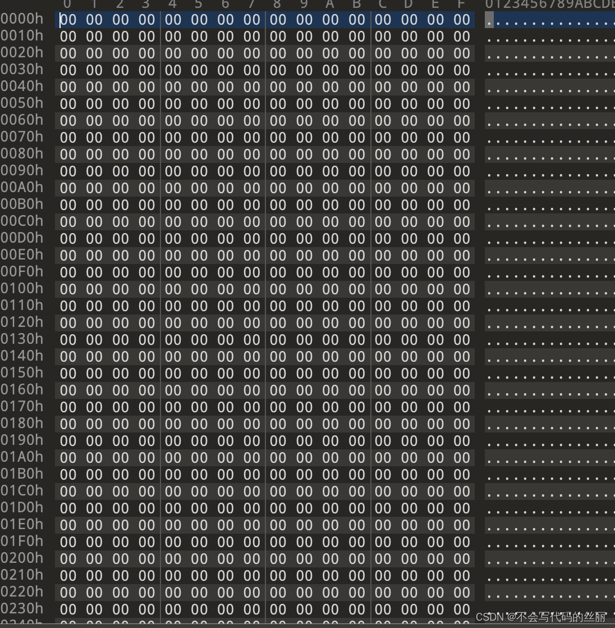Click the 0230h offset label

click(x=22, y=608)
